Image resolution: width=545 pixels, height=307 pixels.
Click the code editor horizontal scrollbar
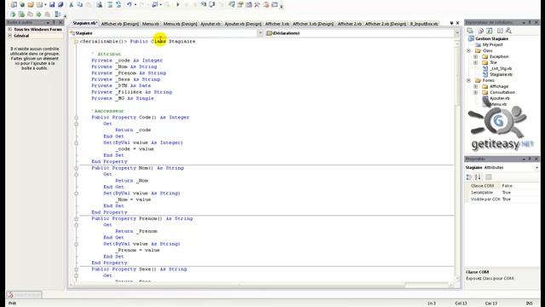coord(261,285)
